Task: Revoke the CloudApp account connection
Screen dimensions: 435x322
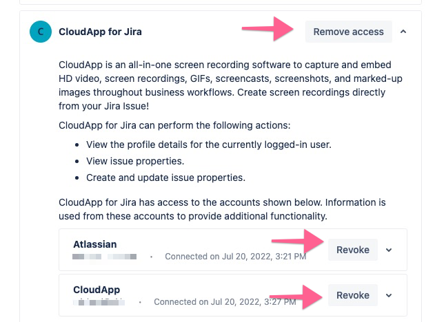Action: pyautogui.click(x=352, y=295)
